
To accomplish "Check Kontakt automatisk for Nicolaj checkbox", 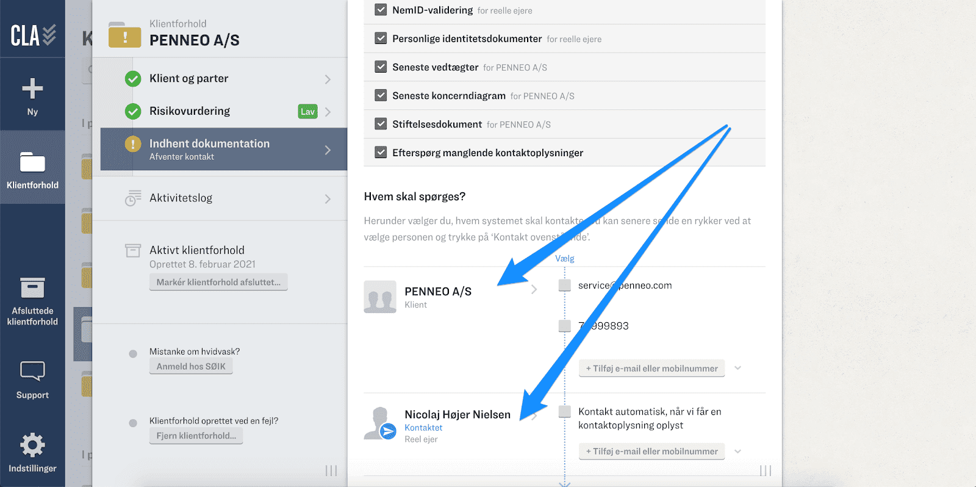I will click(565, 411).
